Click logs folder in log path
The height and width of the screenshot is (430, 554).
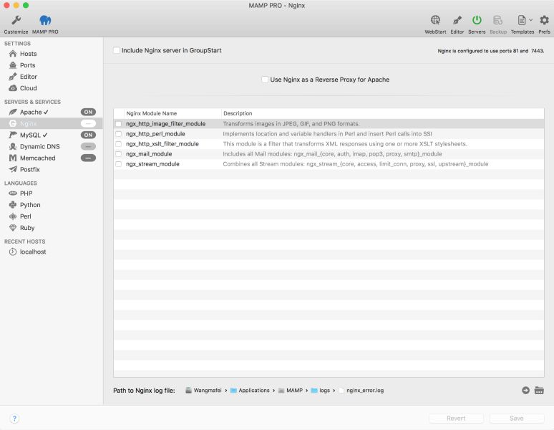[321, 391]
